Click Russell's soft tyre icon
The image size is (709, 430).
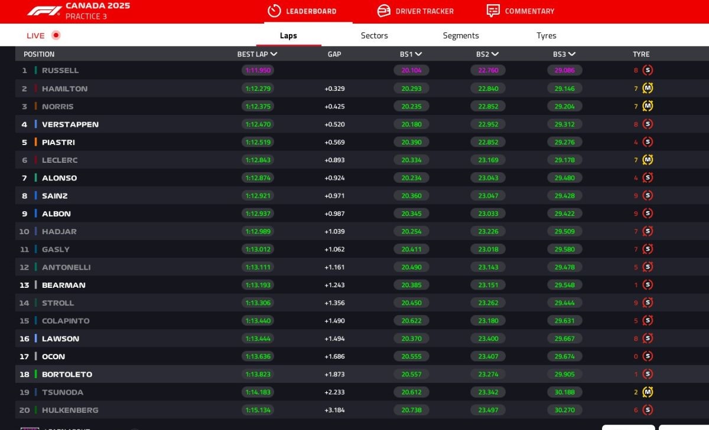[648, 70]
